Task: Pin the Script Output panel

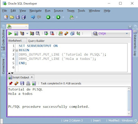Action: (11, 83)
